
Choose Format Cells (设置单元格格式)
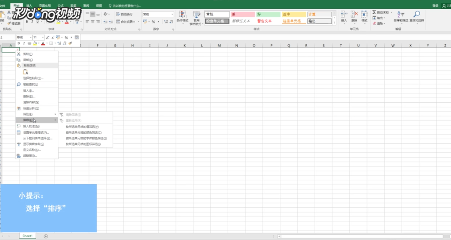37,133
